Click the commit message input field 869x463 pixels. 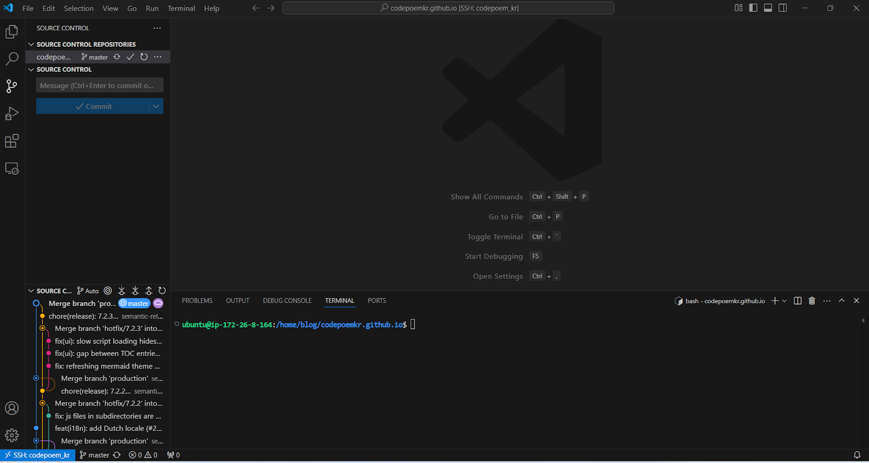100,85
